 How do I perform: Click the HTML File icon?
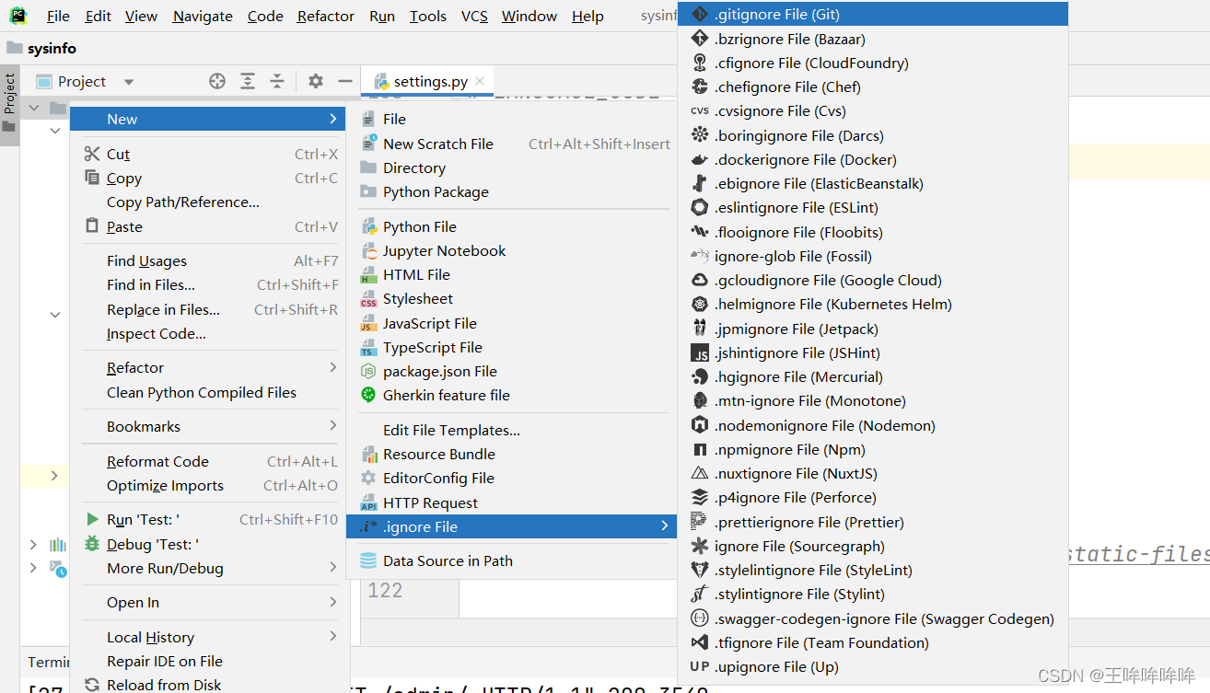pyautogui.click(x=368, y=274)
